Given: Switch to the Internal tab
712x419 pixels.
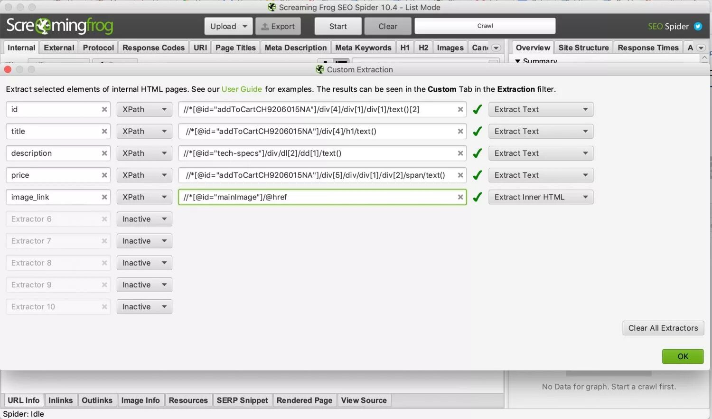Looking at the screenshot, I should (21, 48).
